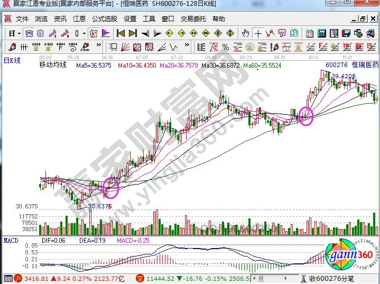Viewport: 380px width, 284px height.
Task: Click the 移动均线 indicator label
Action: coord(53,65)
